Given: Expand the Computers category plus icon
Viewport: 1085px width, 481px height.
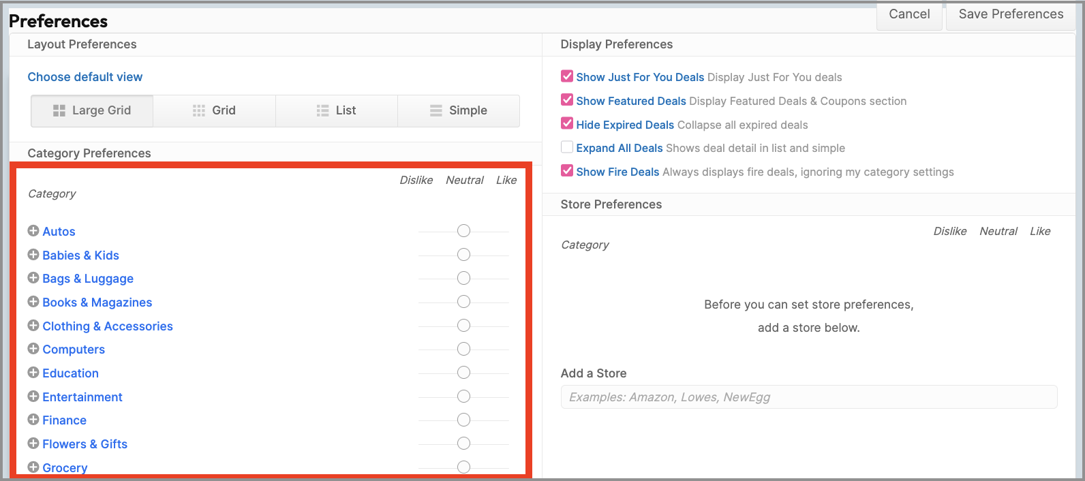Looking at the screenshot, I should click(x=33, y=349).
